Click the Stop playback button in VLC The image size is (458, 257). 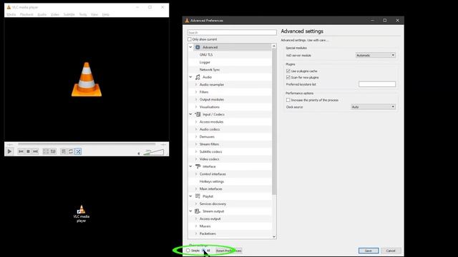pyautogui.click(x=28, y=151)
